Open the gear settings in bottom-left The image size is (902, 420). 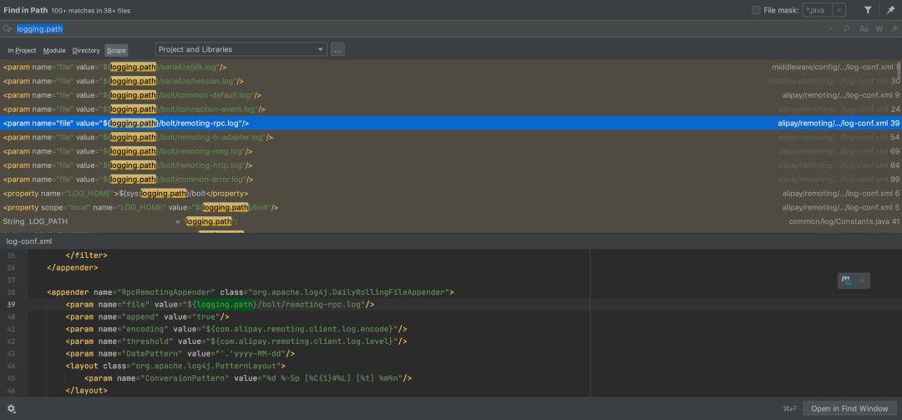[x=12, y=408]
